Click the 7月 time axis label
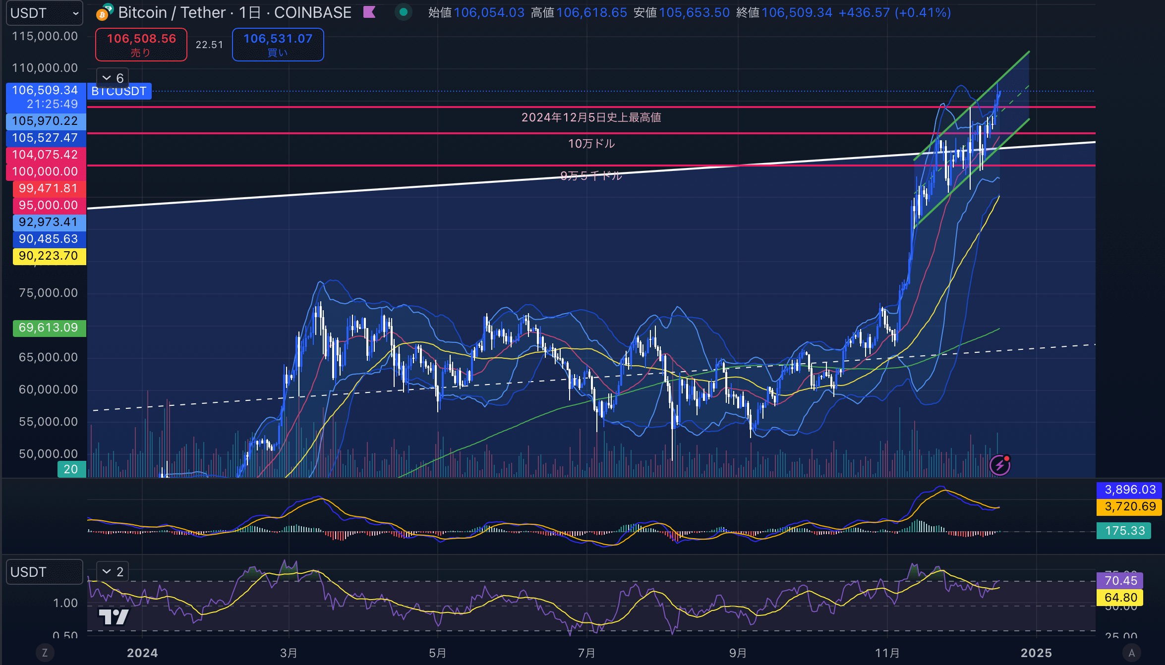 pos(586,653)
